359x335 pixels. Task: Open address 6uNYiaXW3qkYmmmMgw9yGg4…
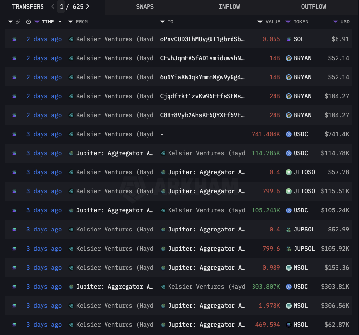click(202, 77)
